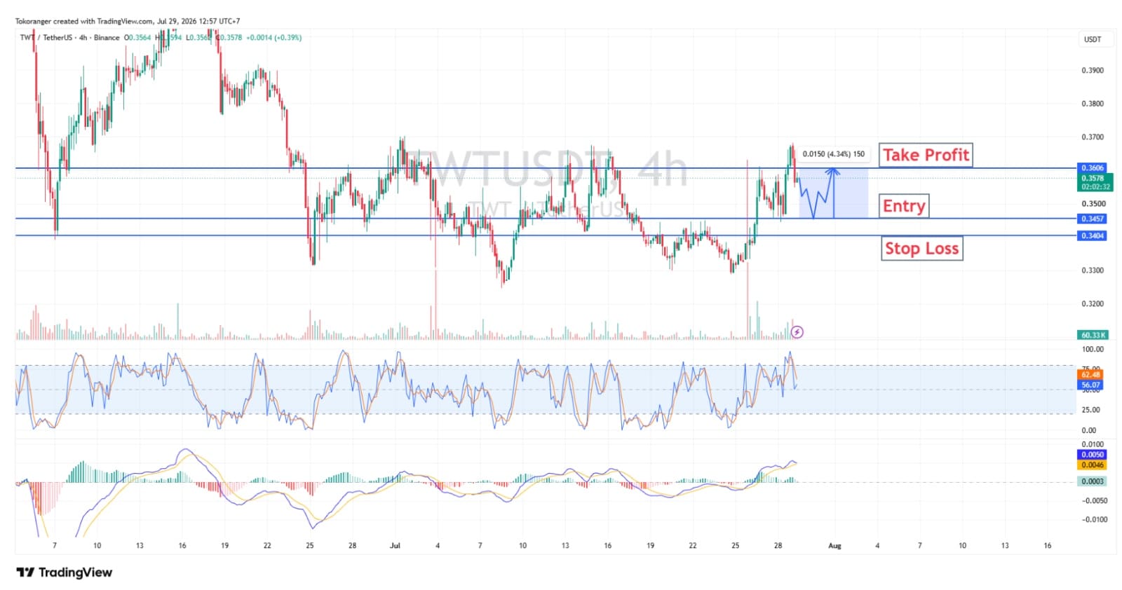Click the '0.0150 (4.34%) 150' measurement label

(834, 154)
